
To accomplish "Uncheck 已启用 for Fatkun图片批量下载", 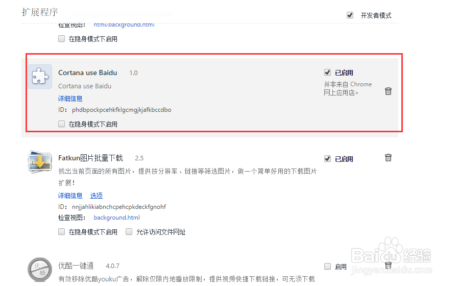I will [x=327, y=159].
